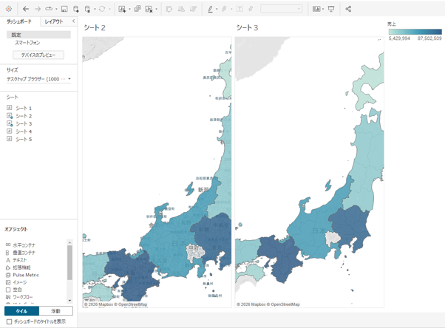
Task: Enable the show dashboard title checkbox
Action: (9, 321)
